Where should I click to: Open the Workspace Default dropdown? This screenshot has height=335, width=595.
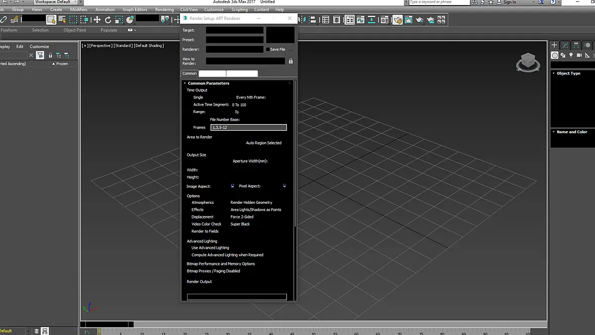tap(56, 2)
